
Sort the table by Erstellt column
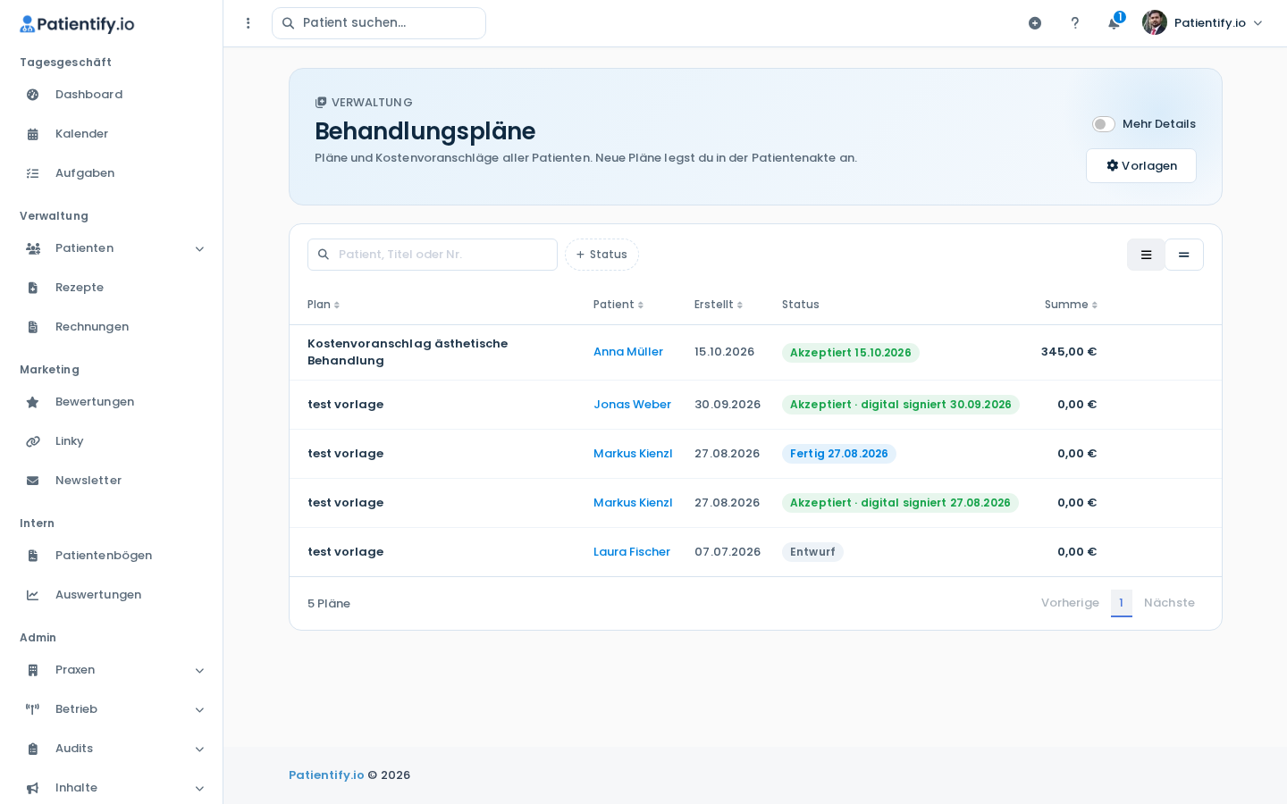click(719, 305)
